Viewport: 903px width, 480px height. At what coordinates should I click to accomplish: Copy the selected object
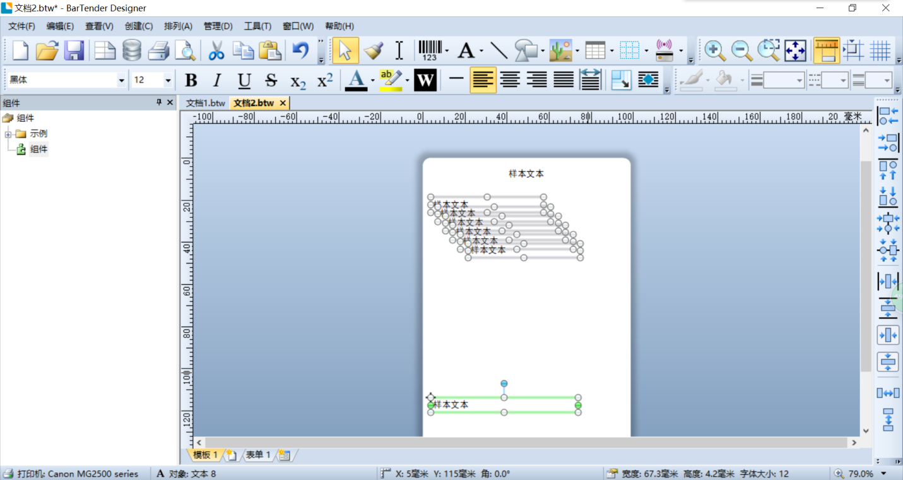[x=243, y=51]
